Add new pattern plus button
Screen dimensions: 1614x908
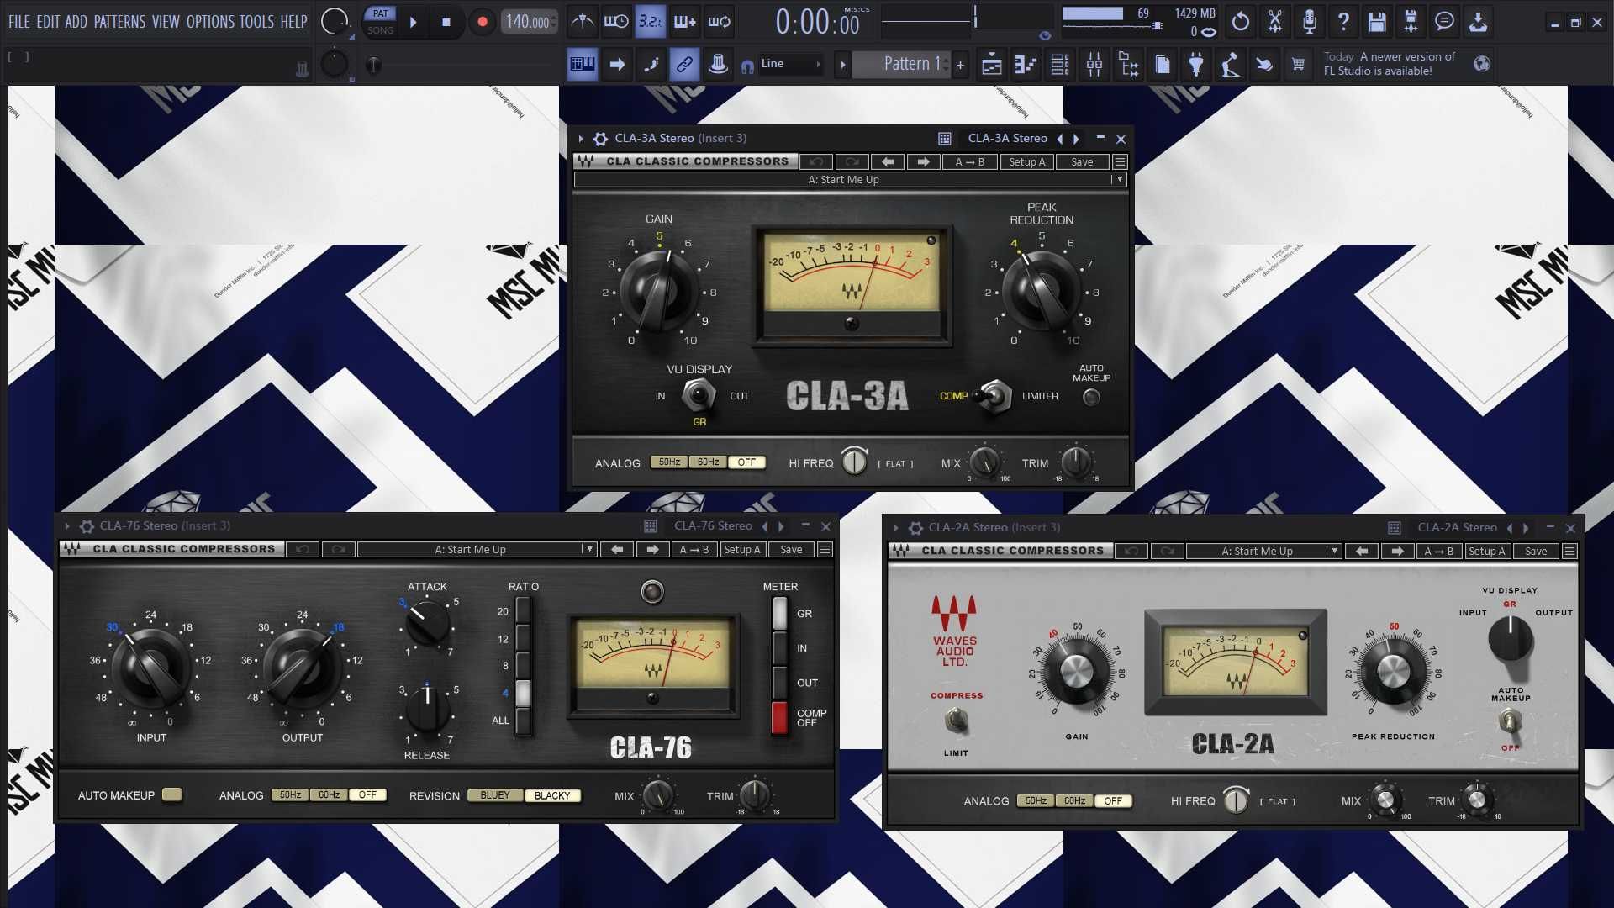pyautogui.click(x=960, y=64)
